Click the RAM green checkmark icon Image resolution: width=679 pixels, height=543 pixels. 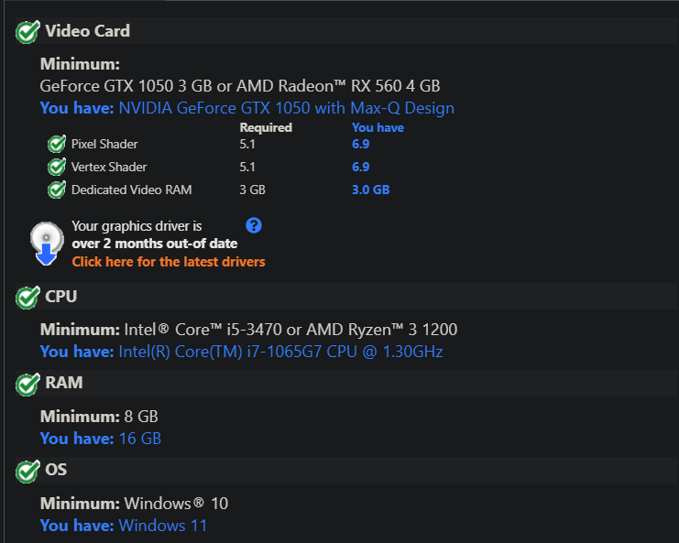click(27, 384)
